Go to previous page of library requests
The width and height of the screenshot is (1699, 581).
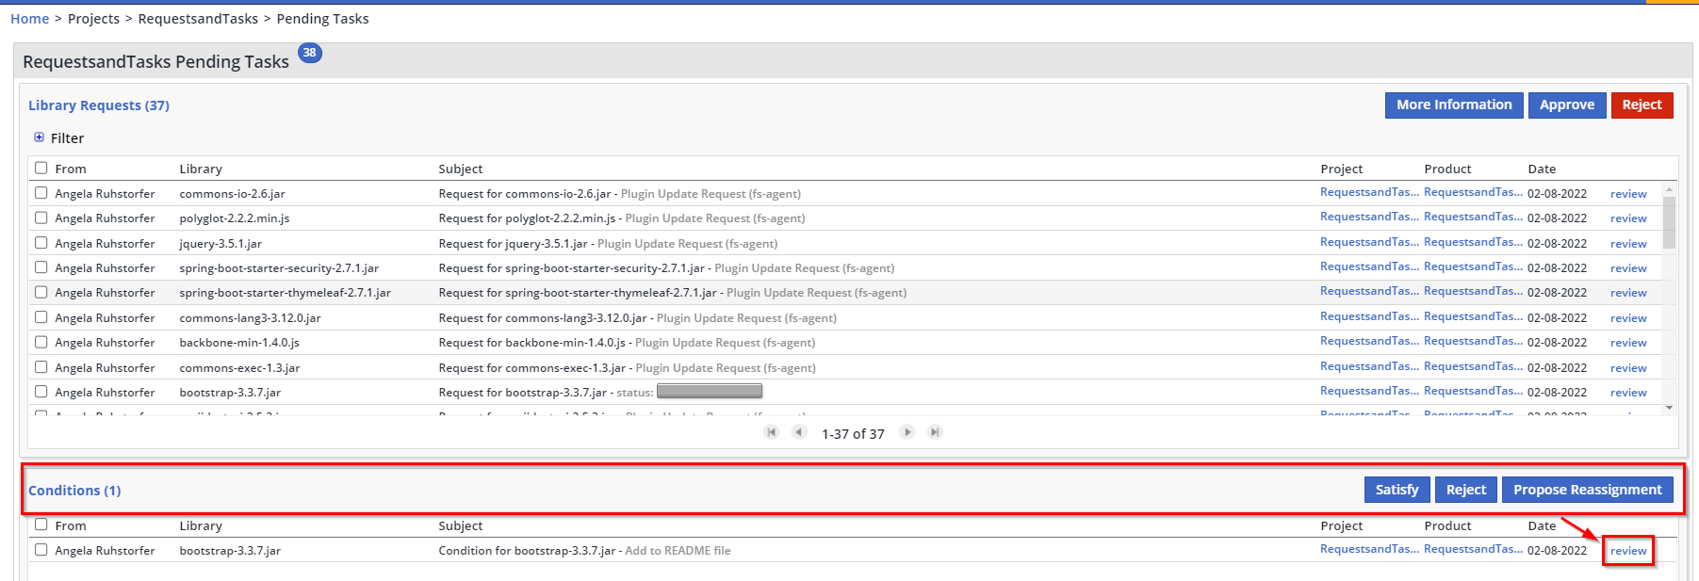[799, 432]
